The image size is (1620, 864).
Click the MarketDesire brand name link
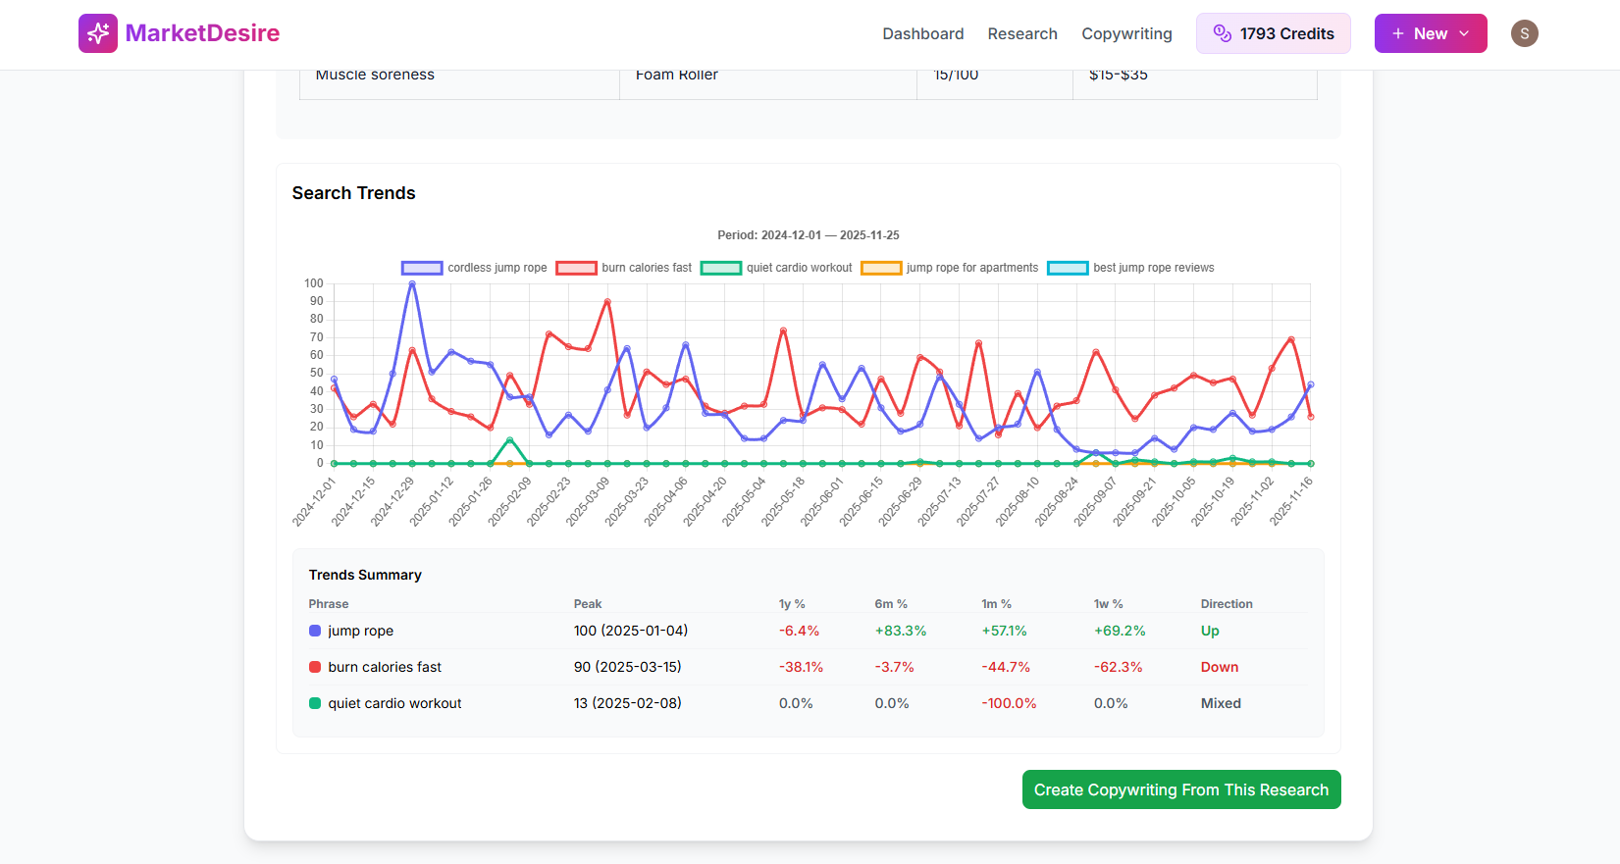(202, 33)
